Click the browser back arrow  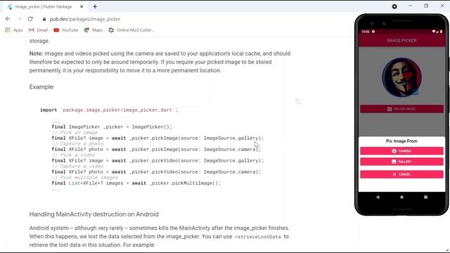(8, 19)
